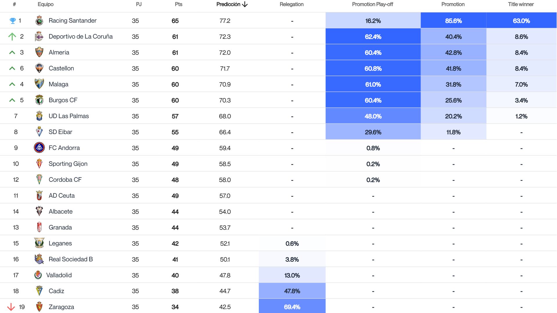This screenshot has width=557, height=313.
Task: Click the Real Sociedad B badge
Action: tap(39, 259)
